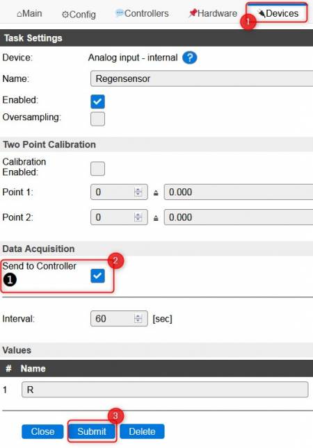Enable the Oversampling checkbox

coord(97,119)
